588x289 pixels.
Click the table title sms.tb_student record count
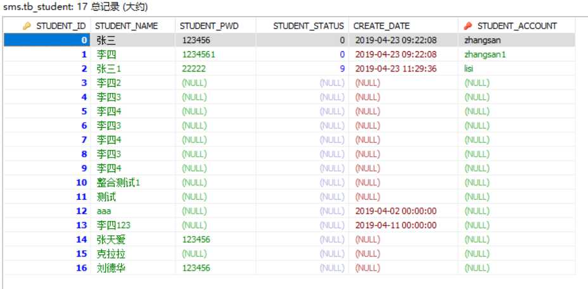(x=75, y=7)
